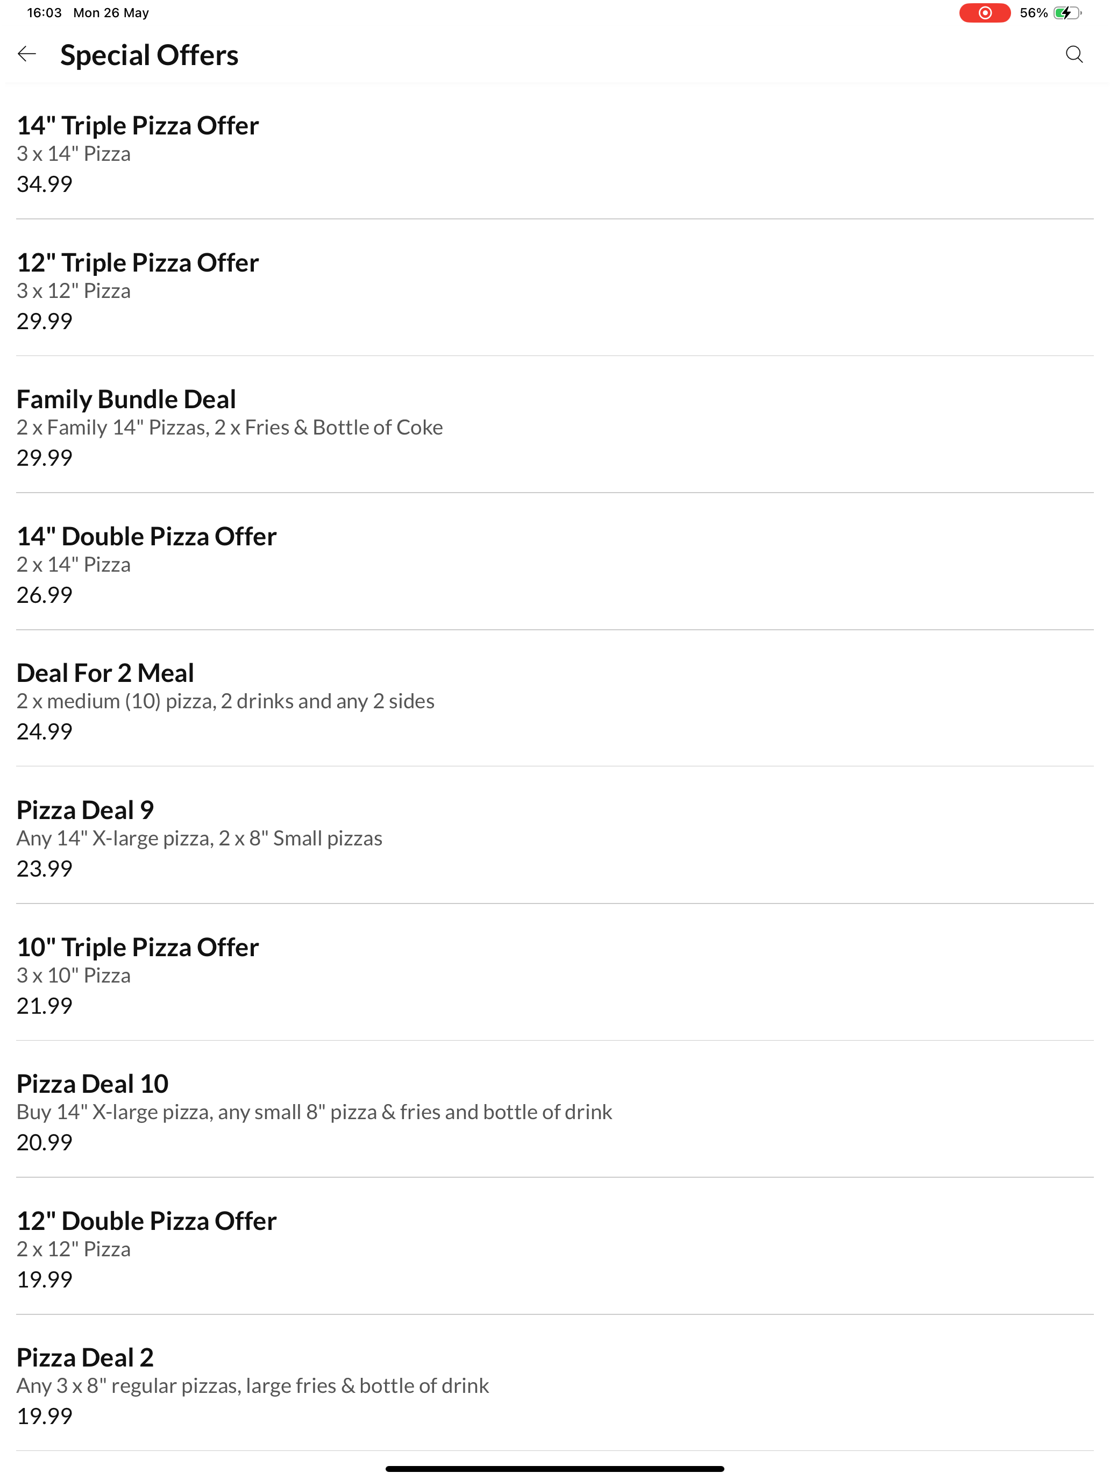Tap the back arrow icon
The image size is (1110, 1480).
(x=27, y=54)
